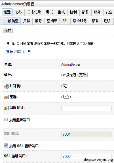Click the warning icon beside 计算机
114x163 pixels.
point(6,86)
